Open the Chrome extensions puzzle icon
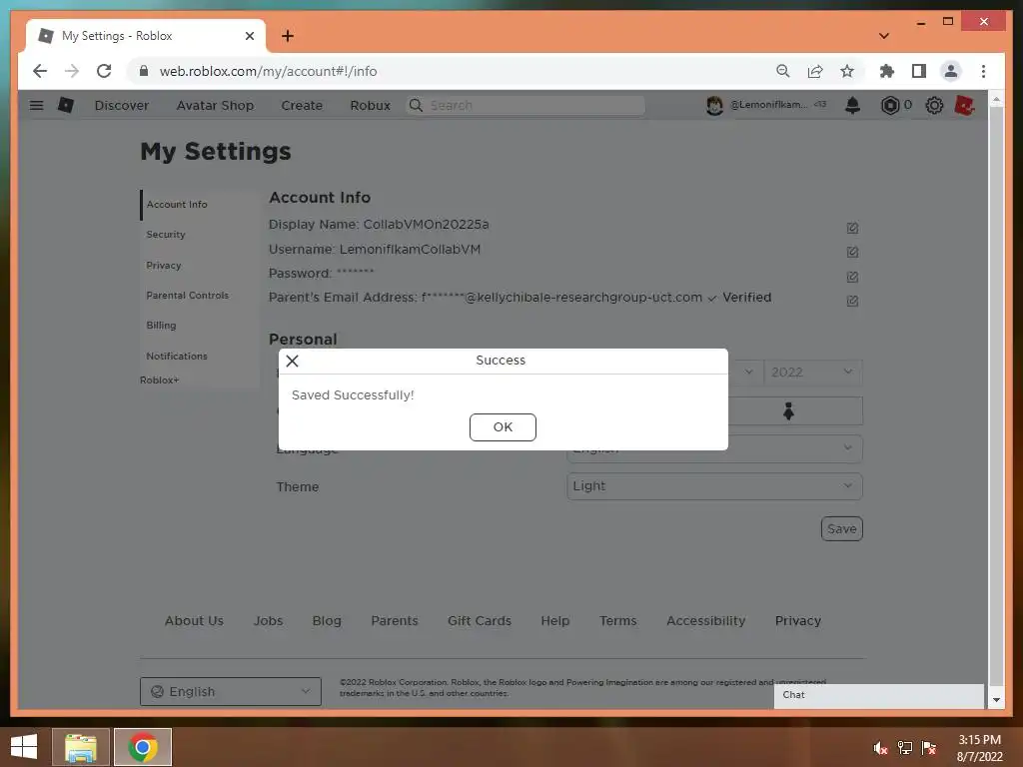1023x767 pixels. pyautogui.click(x=887, y=71)
